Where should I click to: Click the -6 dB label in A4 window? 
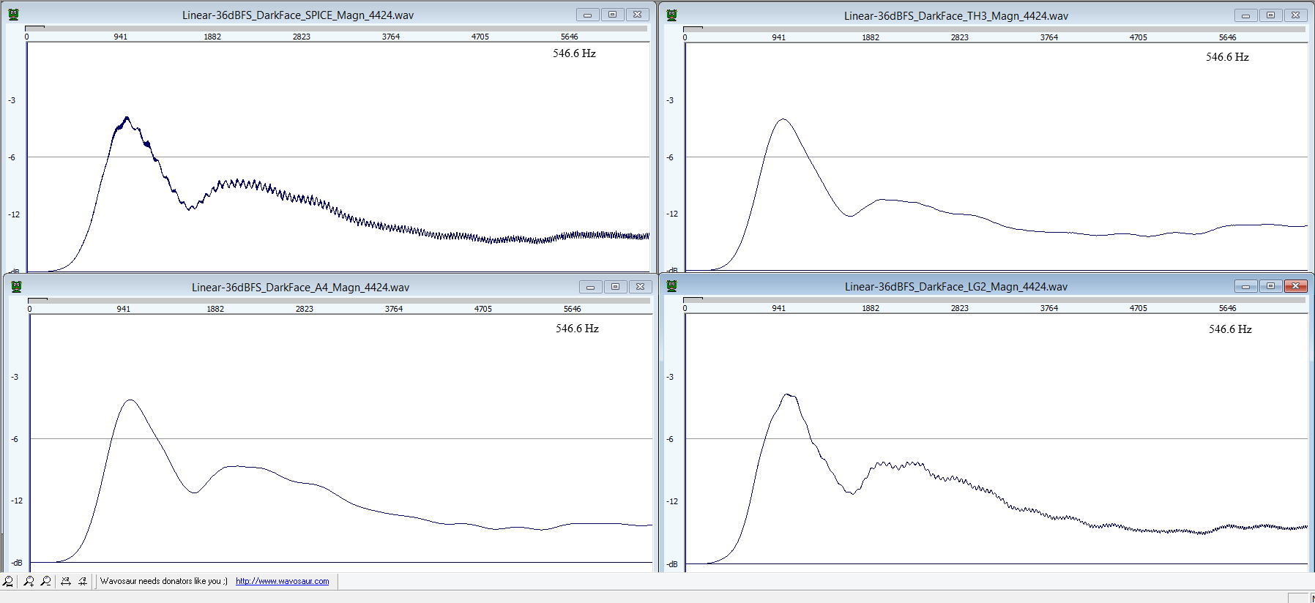(x=15, y=439)
